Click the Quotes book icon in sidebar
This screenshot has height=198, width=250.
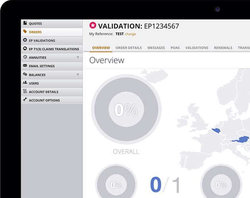(x=25, y=23)
